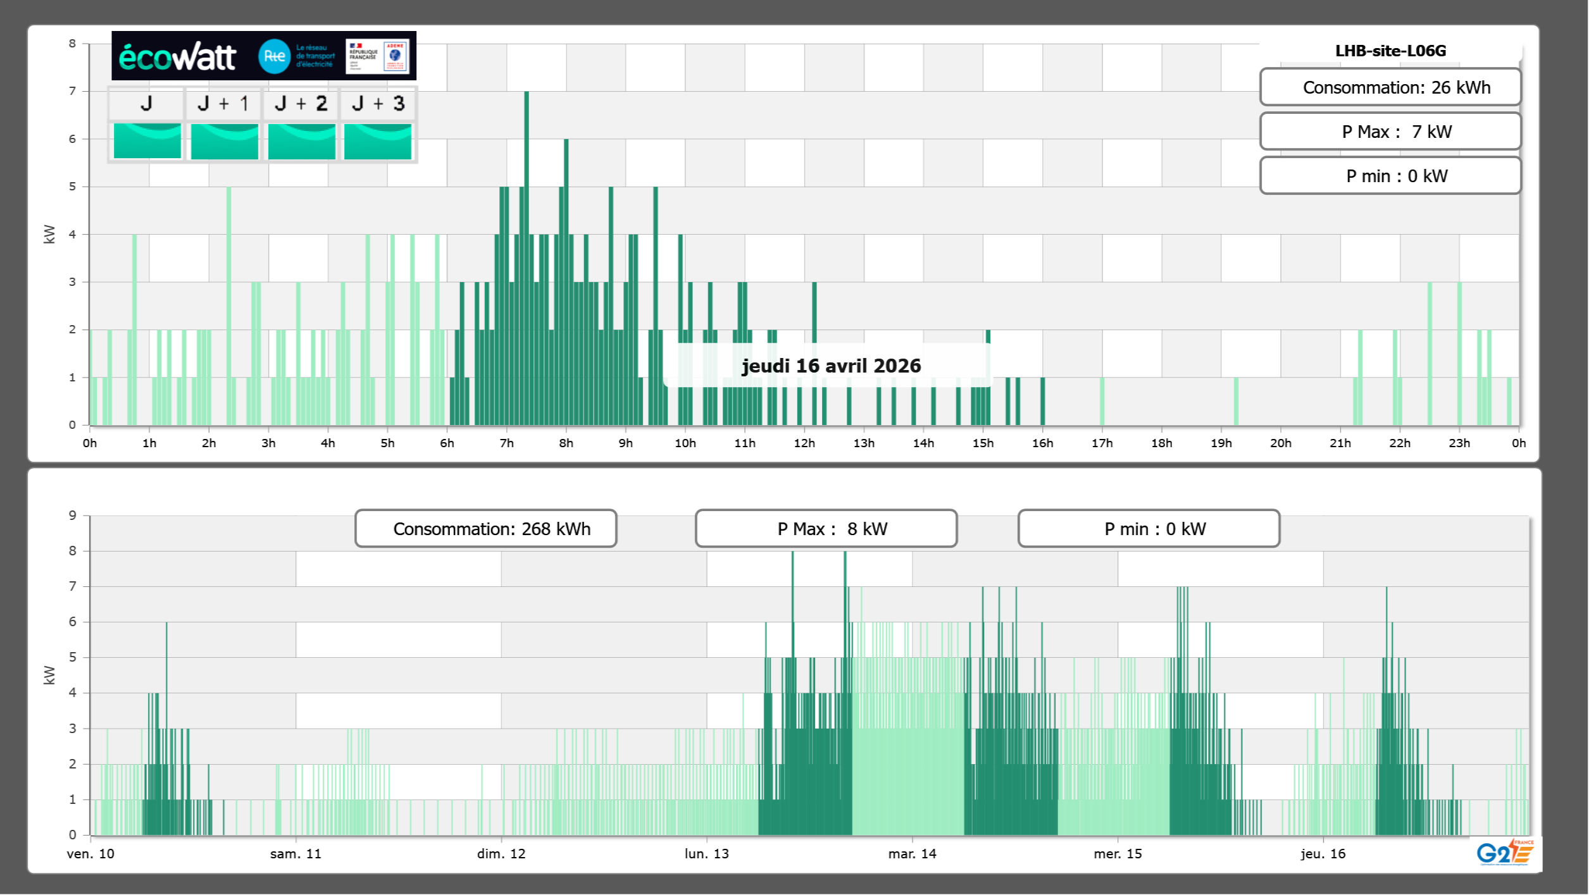Click the J + 3 green signal tile
The width and height of the screenshot is (1589, 895).
(x=378, y=141)
